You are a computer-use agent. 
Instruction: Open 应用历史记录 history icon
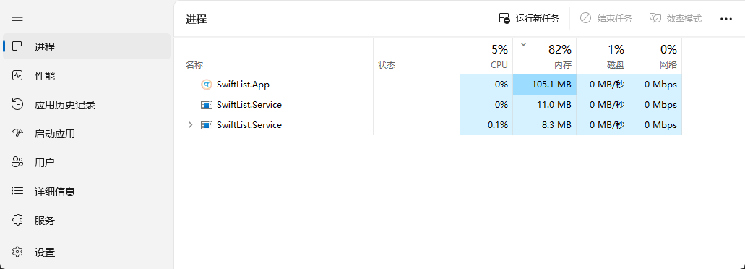pyautogui.click(x=17, y=105)
